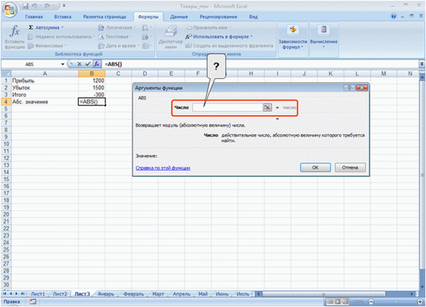Expand the formula bar chevron
The image size is (426, 307).
[x=422, y=64]
